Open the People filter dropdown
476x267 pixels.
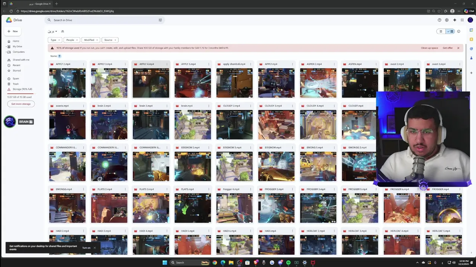click(72, 40)
